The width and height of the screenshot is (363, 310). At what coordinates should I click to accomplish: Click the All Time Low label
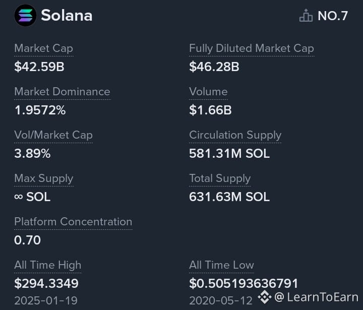pos(221,265)
